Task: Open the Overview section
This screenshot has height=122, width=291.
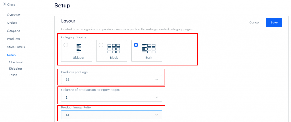Action: (14, 15)
